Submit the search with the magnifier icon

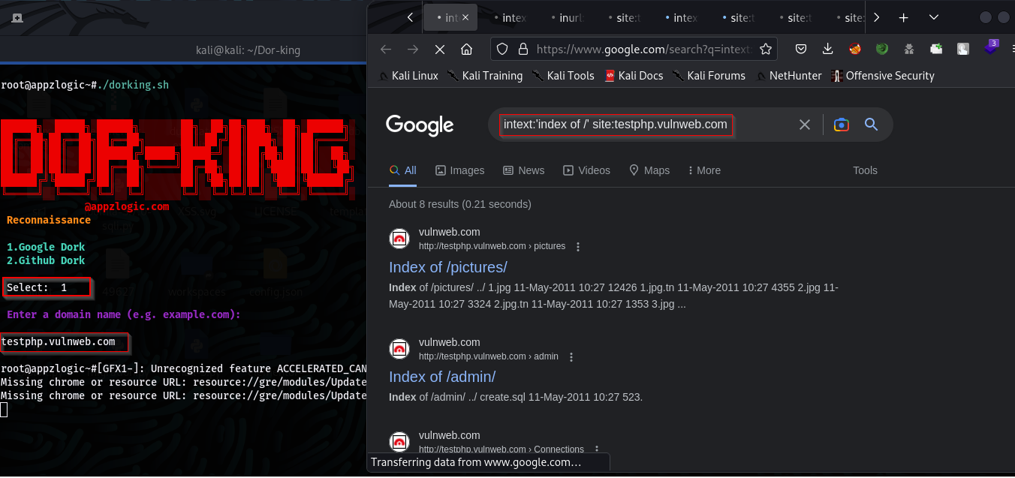tap(871, 125)
